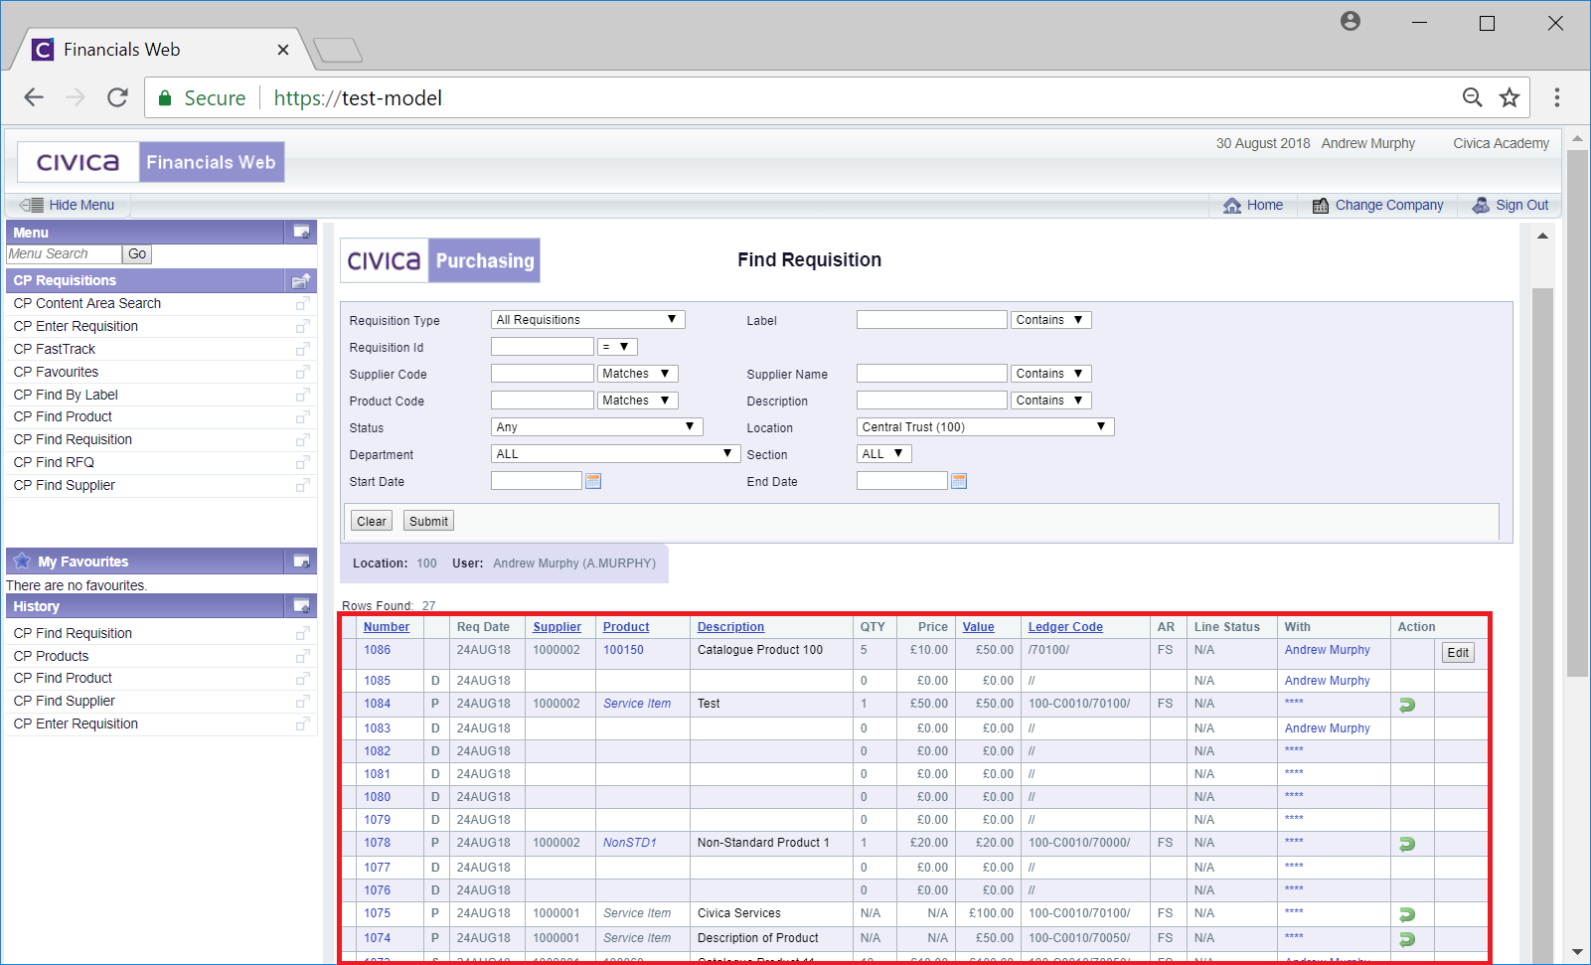The width and height of the screenshot is (1591, 965).
Task: Open Product Code Matches dropdown
Action: point(638,400)
